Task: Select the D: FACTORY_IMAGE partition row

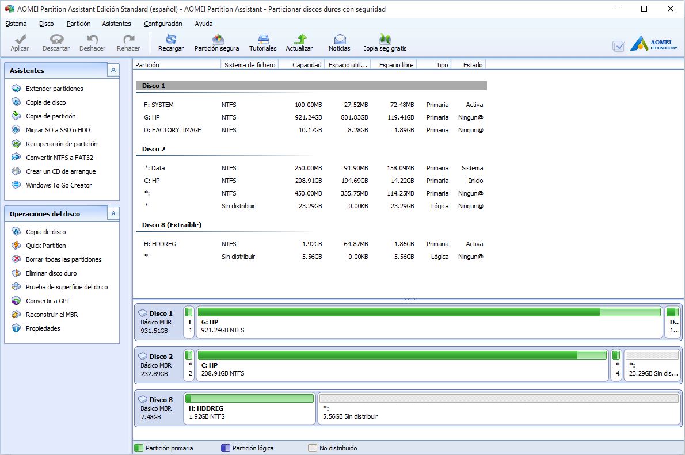Action: pos(311,130)
